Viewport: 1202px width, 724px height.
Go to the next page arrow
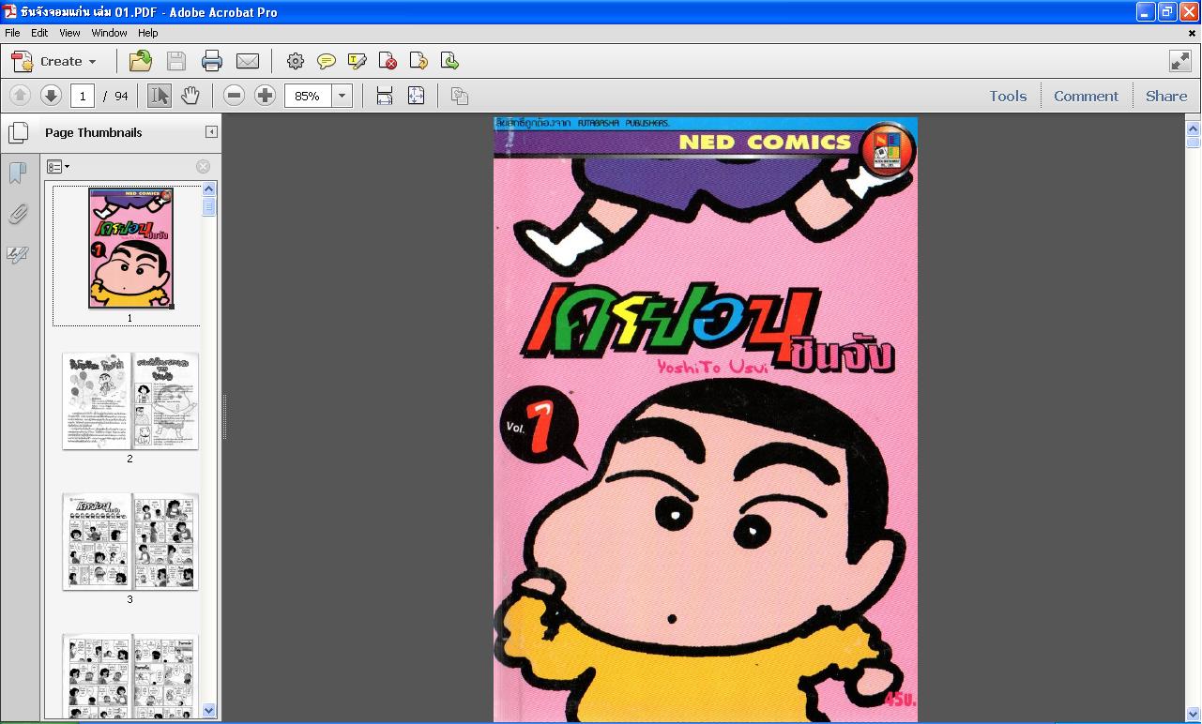pyautogui.click(x=51, y=95)
